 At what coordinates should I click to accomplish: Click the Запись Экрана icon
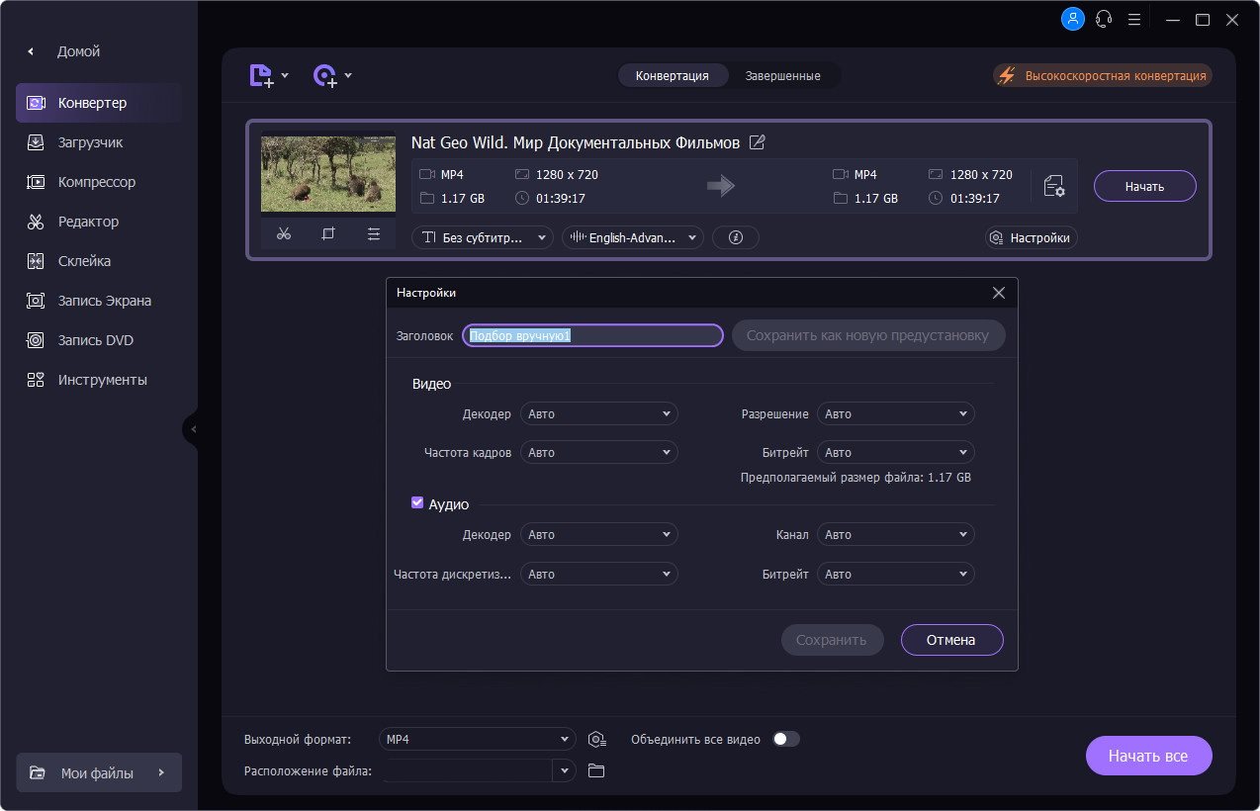pos(36,301)
